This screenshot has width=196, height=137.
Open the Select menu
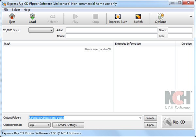click(x=16, y=10)
